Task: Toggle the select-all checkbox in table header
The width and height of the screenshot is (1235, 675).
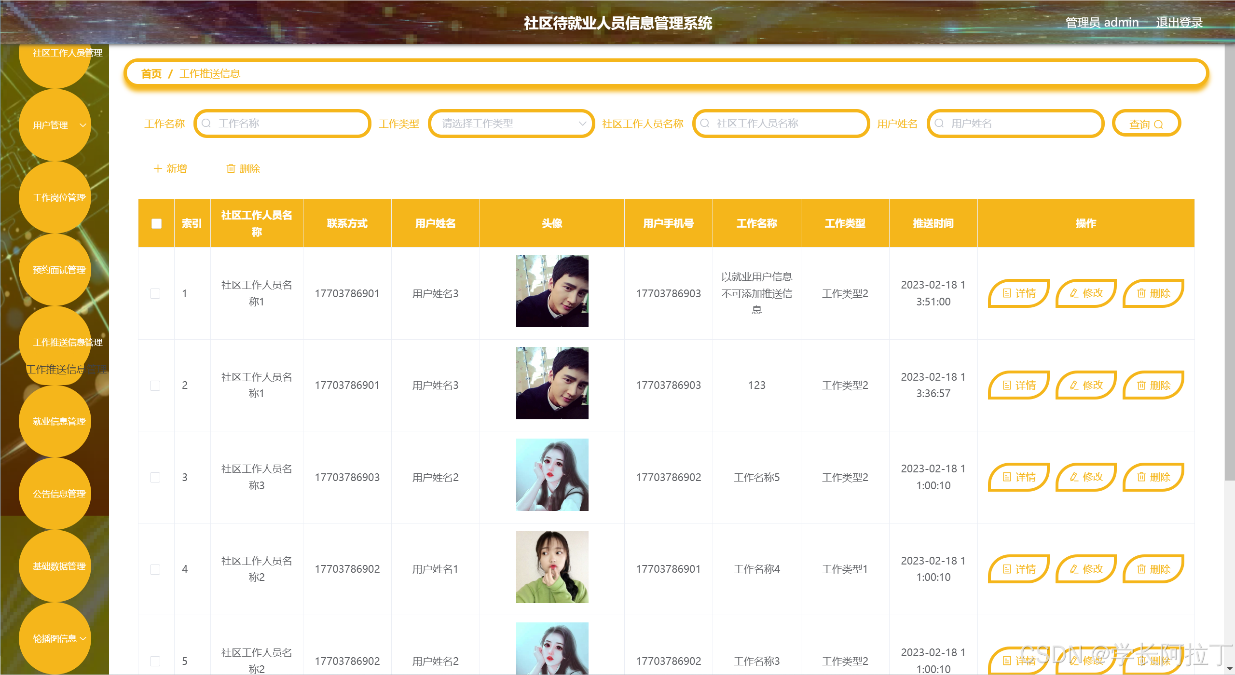Action: click(156, 223)
